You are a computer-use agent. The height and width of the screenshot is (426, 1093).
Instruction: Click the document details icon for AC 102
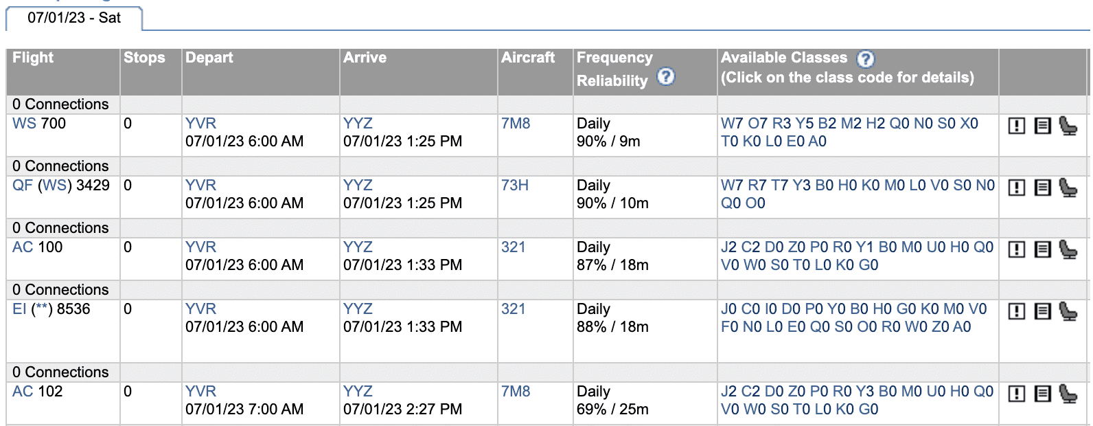click(x=1043, y=394)
